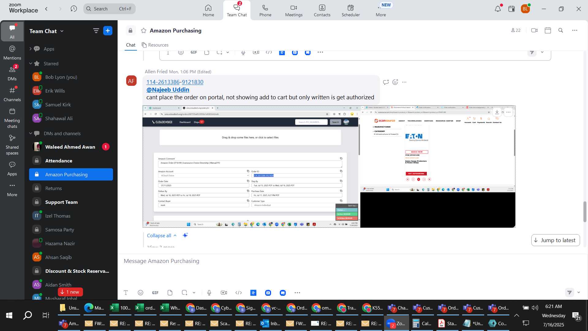Collapse the Starred section

point(30,63)
